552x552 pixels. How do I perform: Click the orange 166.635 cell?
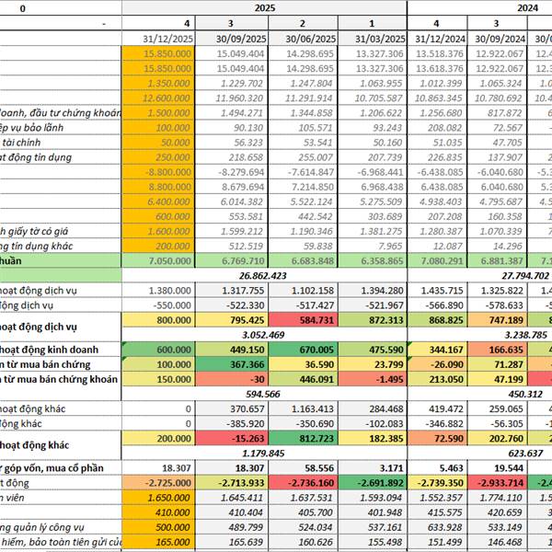(x=497, y=350)
